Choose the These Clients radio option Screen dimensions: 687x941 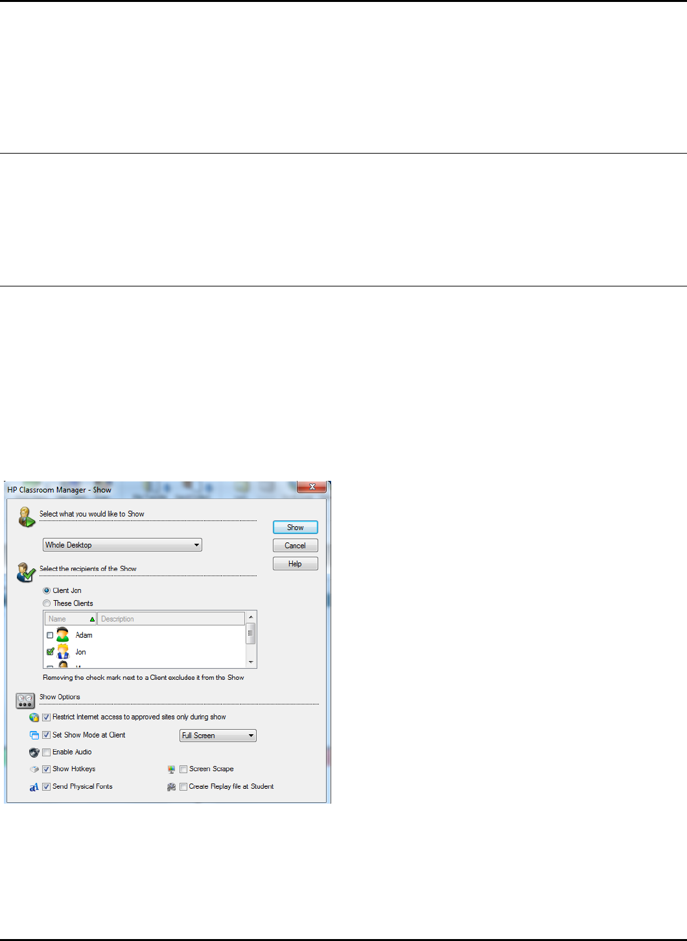(x=47, y=603)
